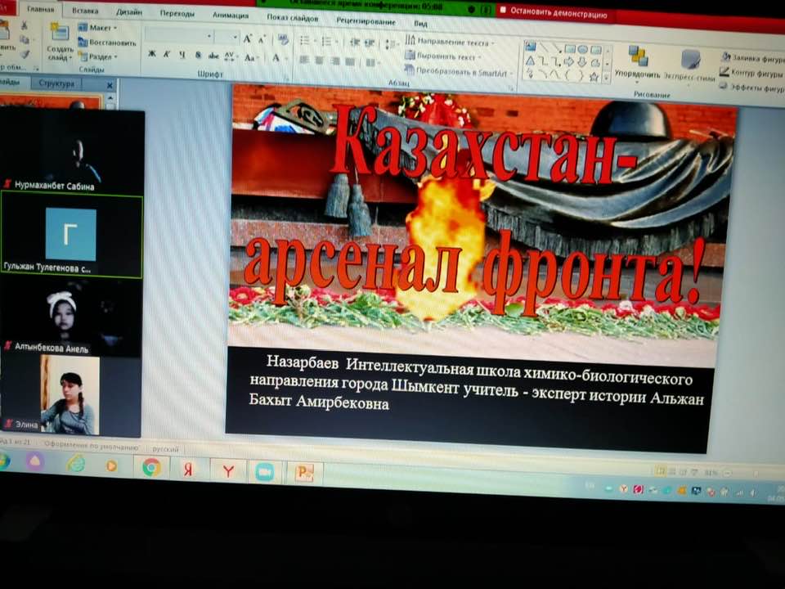The image size is (785, 589).
Task: Open the font name combo box
Action: pyautogui.click(x=178, y=35)
